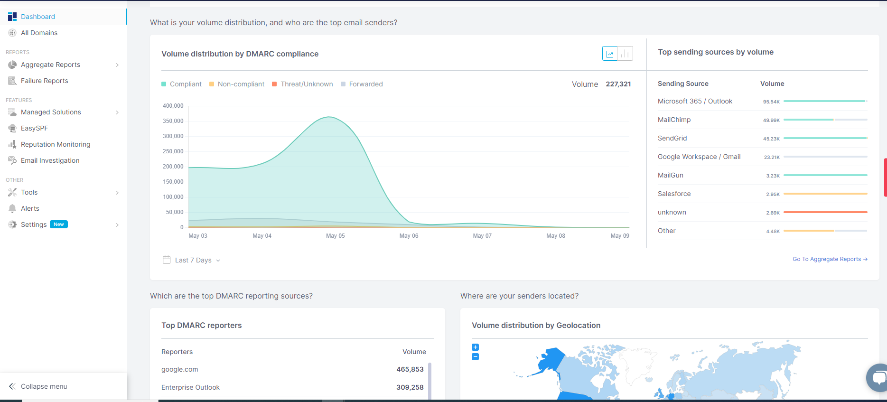This screenshot has width=887, height=402.
Task: Click the Settings gear icon
Action: [x=12, y=224]
